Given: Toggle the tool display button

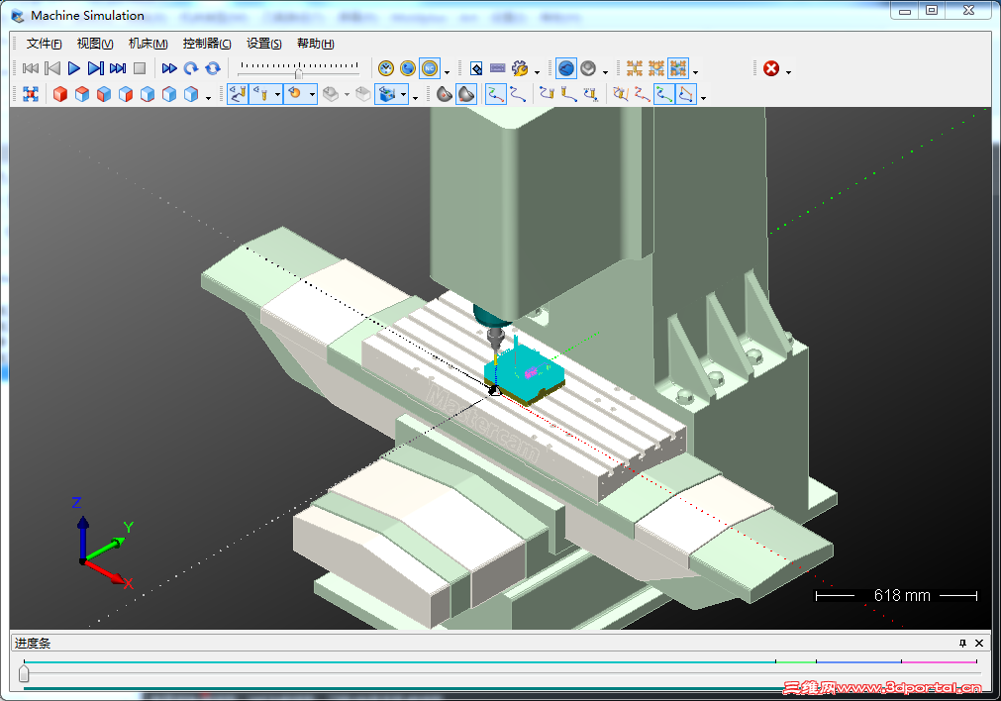Looking at the screenshot, I should tap(260, 94).
